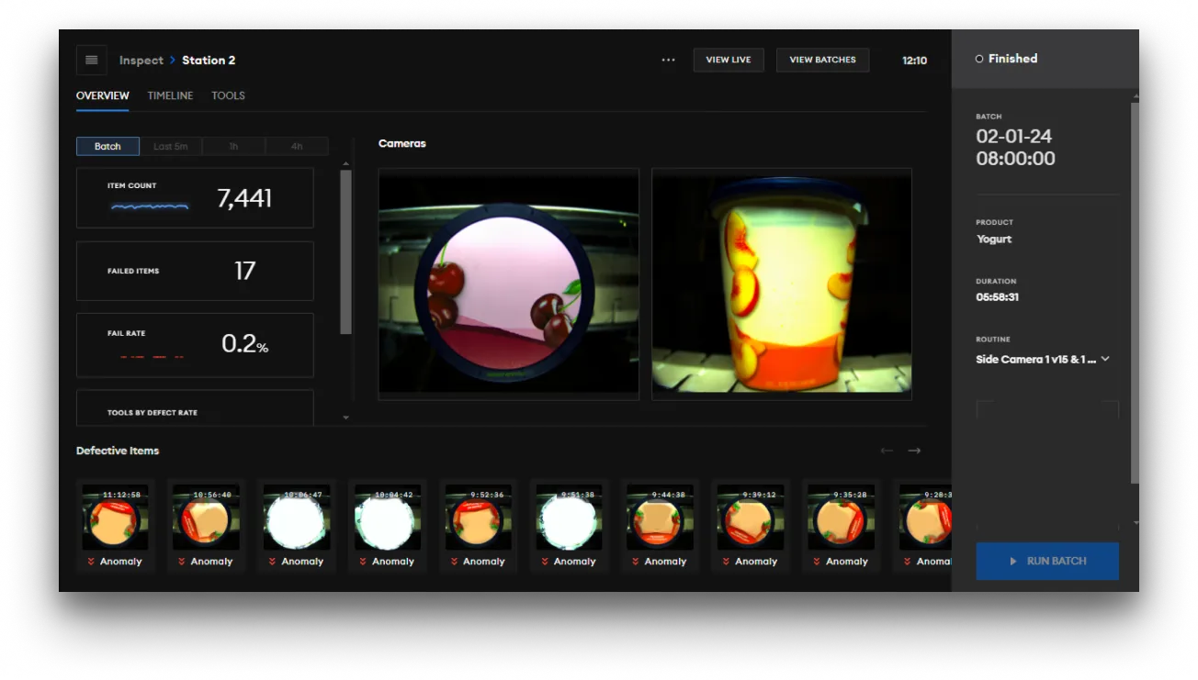
Task: Switch to the Timeline tab
Action: click(x=170, y=95)
